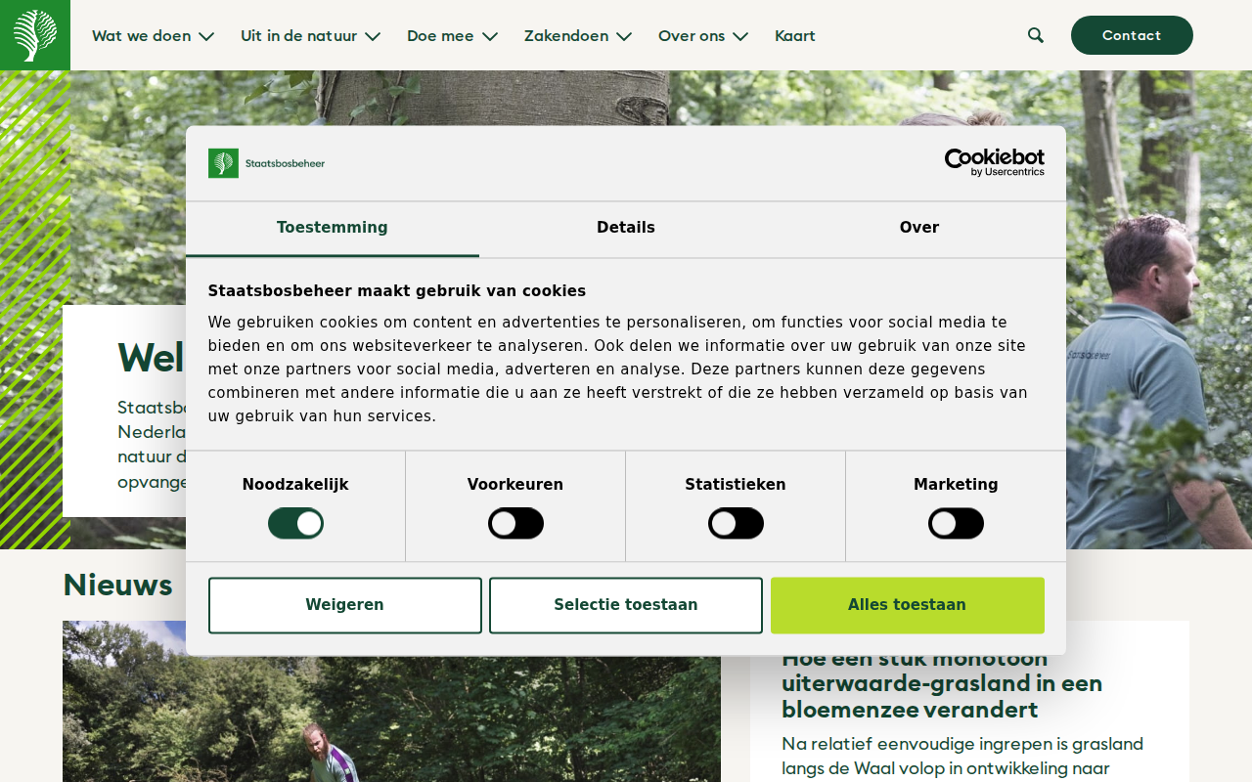Image resolution: width=1252 pixels, height=782 pixels.
Task: Toggle the Noodzakelijk cookie switch
Action: pos(295,523)
